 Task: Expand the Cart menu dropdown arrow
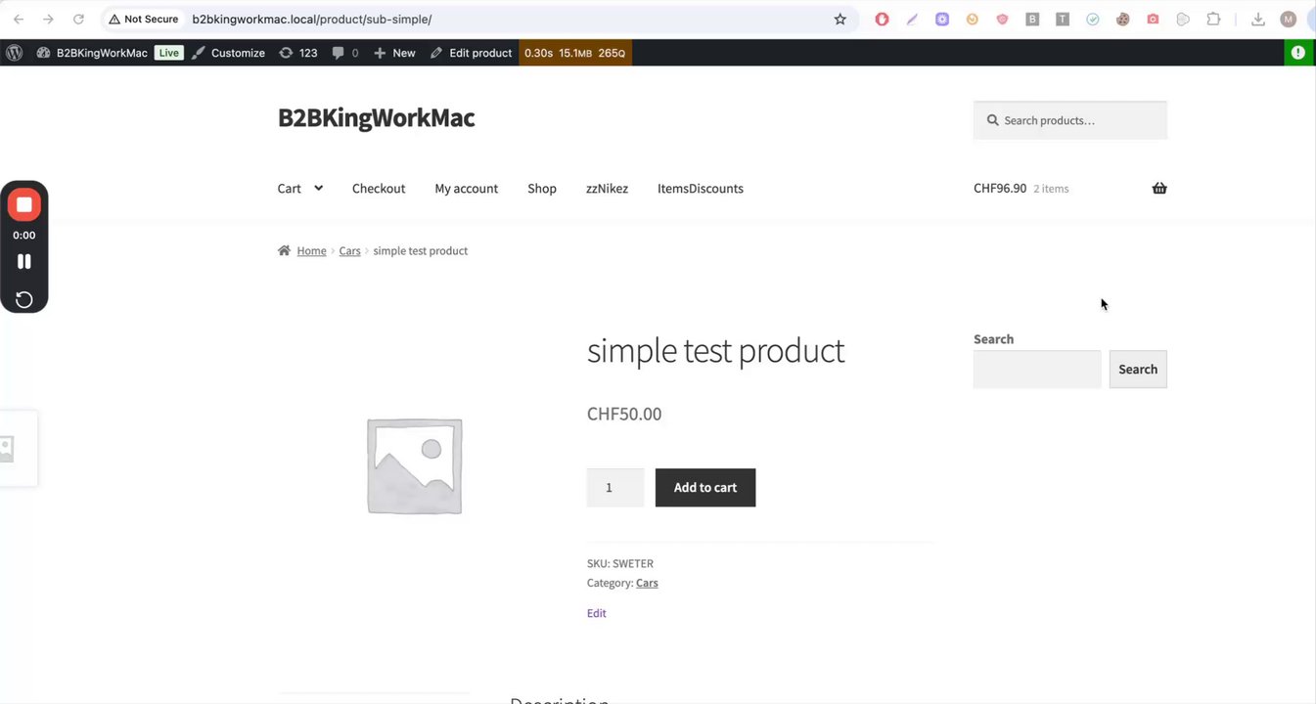tap(318, 189)
